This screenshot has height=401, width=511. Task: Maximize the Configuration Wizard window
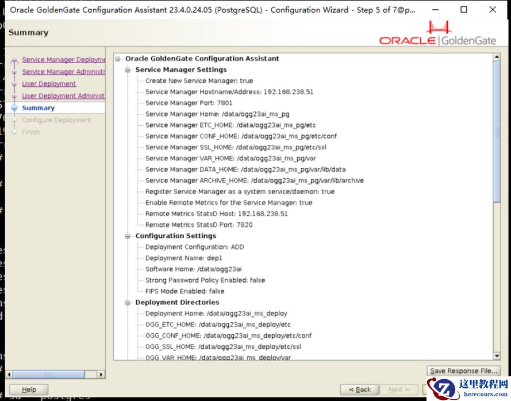coord(464,10)
